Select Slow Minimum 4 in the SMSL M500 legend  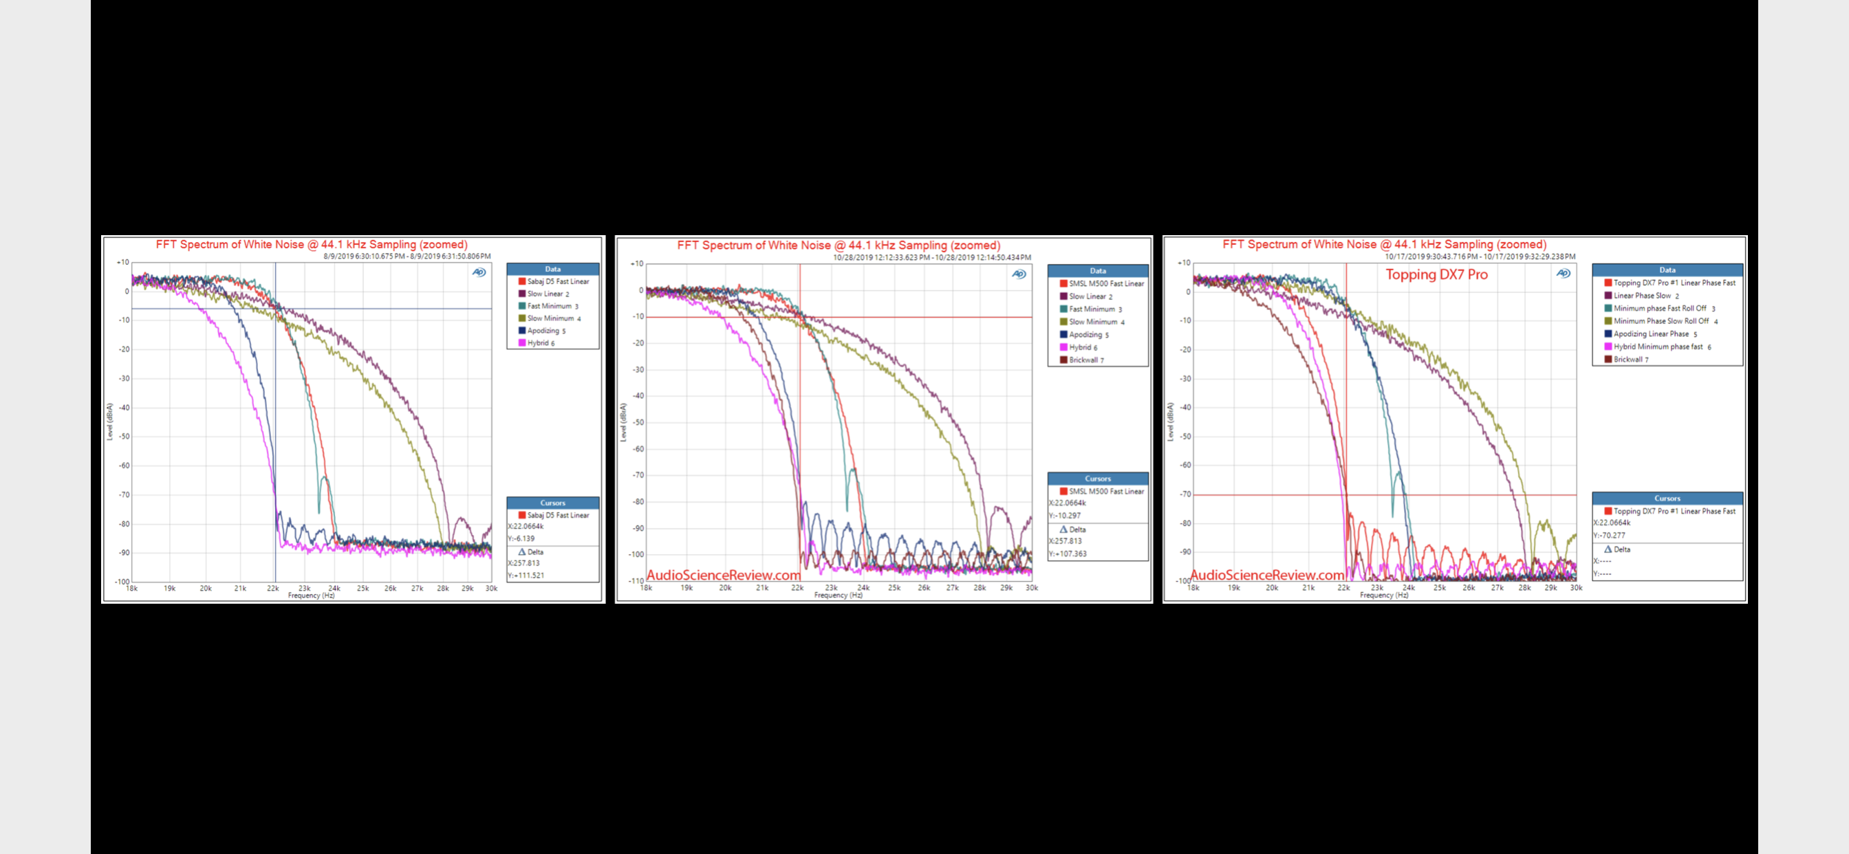click(1092, 322)
